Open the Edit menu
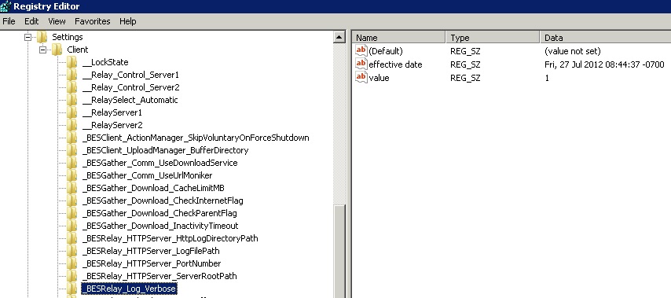 click(31, 21)
